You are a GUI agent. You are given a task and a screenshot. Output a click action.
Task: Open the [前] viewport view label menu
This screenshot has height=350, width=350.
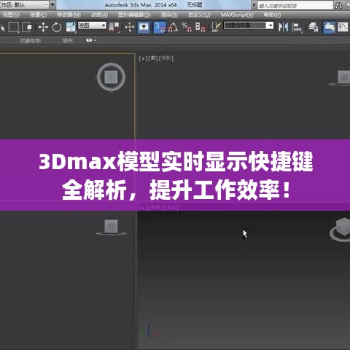tap(152, 58)
